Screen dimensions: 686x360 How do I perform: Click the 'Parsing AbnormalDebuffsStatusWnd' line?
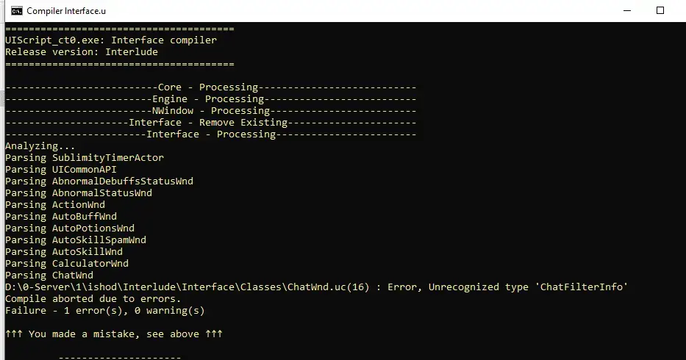click(x=99, y=181)
